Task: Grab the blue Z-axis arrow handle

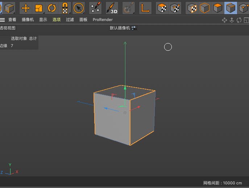Action: 106,108
